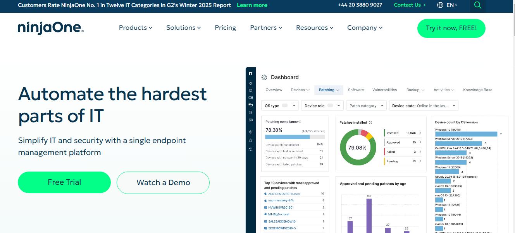The height and width of the screenshot is (233, 515).
Task: Open the EN language selector
Action: [452, 5]
